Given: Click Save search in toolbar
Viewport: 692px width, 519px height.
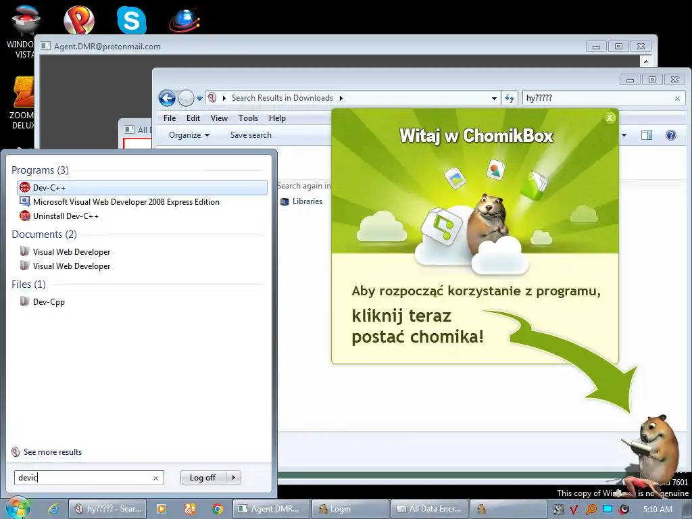Looking at the screenshot, I should 251,135.
